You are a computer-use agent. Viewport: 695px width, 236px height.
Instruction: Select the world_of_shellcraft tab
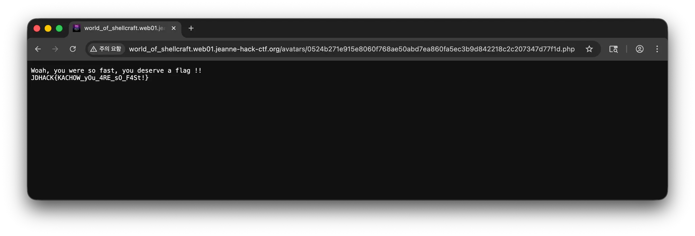pos(124,28)
